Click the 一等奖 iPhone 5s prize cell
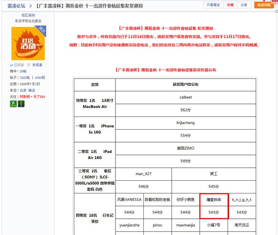Viewport: 278px width, 235px height. 95,129
